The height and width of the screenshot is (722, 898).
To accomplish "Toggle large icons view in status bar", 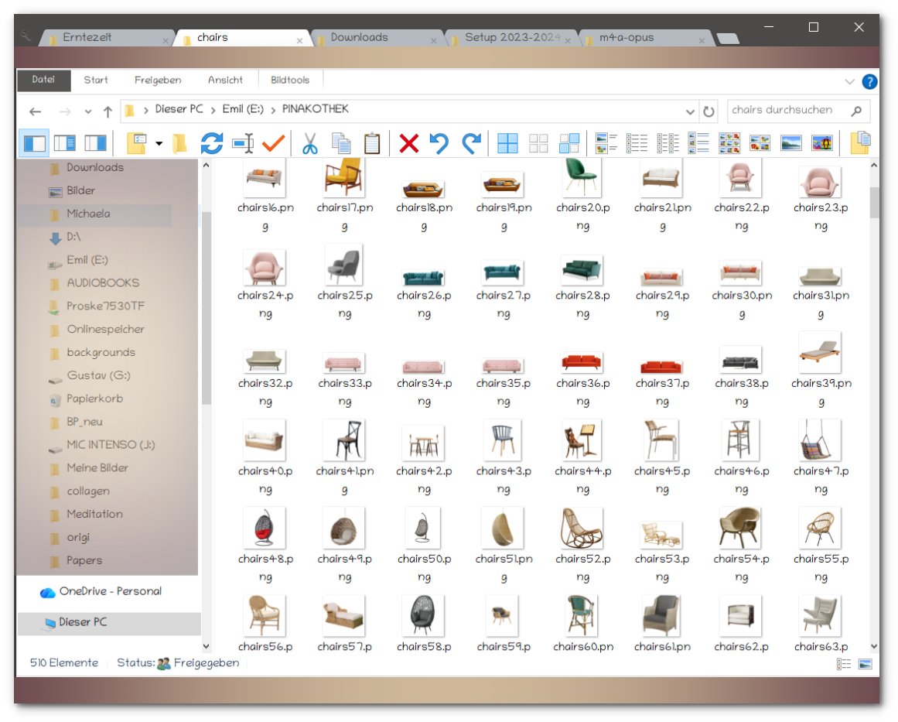I will tap(865, 664).
